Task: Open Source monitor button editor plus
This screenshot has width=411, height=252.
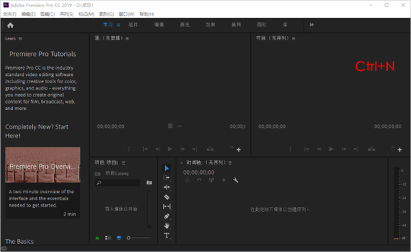Action: [238, 150]
